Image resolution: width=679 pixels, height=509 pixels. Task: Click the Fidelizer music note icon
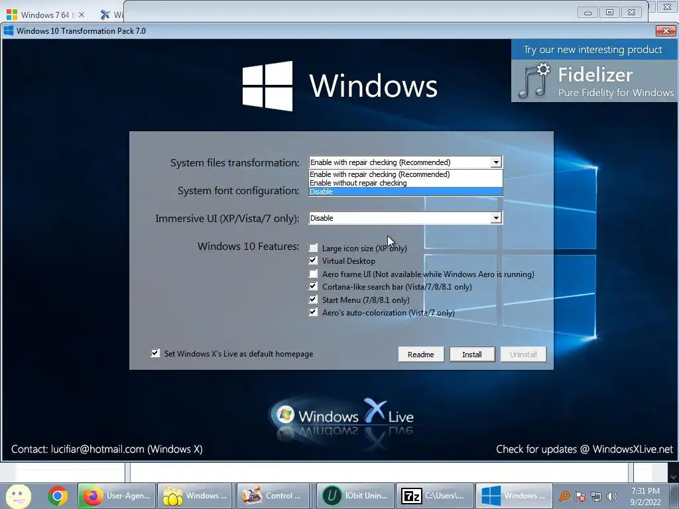tap(534, 80)
